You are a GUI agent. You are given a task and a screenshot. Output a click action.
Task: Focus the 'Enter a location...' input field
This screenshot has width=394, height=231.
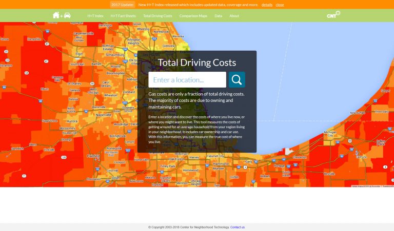(x=187, y=80)
